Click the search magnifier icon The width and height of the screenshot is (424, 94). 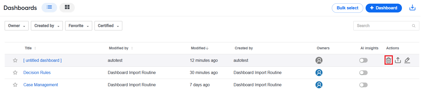coord(414,26)
